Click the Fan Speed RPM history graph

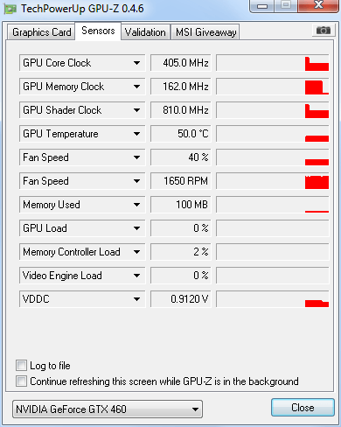[273, 181]
